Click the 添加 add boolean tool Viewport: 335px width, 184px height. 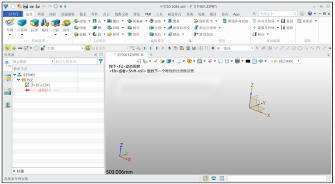(155, 21)
